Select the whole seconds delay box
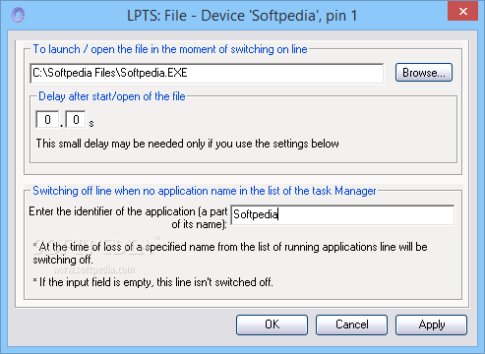Viewport: 485px width, 354px height. click(47, 119)
